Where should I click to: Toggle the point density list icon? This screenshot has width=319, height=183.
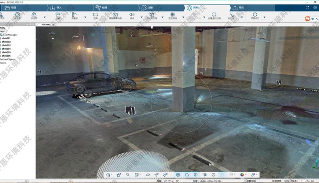tap(205, 175)
